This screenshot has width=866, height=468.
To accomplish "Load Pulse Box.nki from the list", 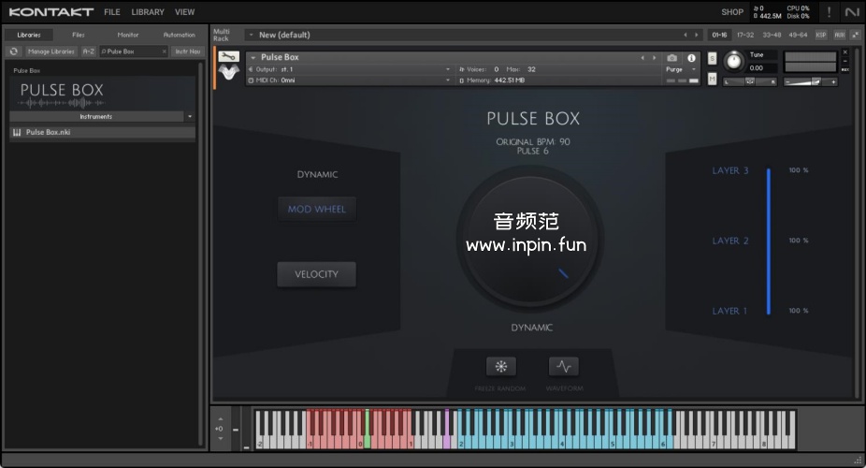I will tap(103, 132).
